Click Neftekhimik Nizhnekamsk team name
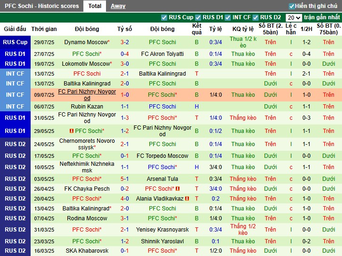Screen dimensions: 342x256 click(x=87, y=167)
